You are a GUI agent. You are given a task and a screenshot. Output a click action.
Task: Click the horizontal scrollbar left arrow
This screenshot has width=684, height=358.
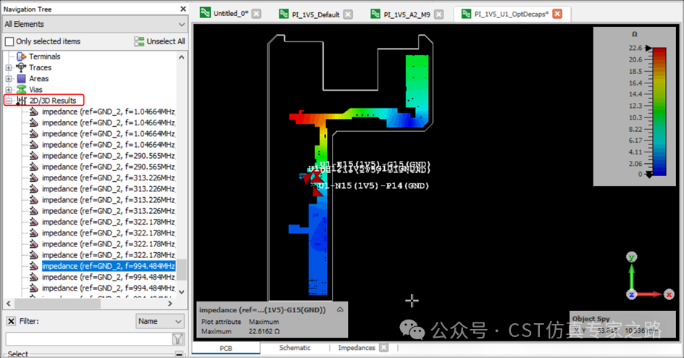click(8, 304)
